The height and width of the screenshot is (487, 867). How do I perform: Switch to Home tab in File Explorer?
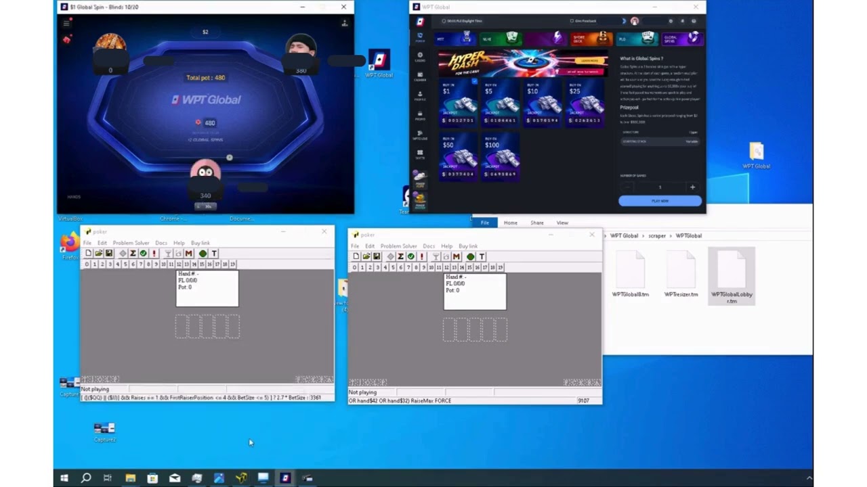point(511,223)
